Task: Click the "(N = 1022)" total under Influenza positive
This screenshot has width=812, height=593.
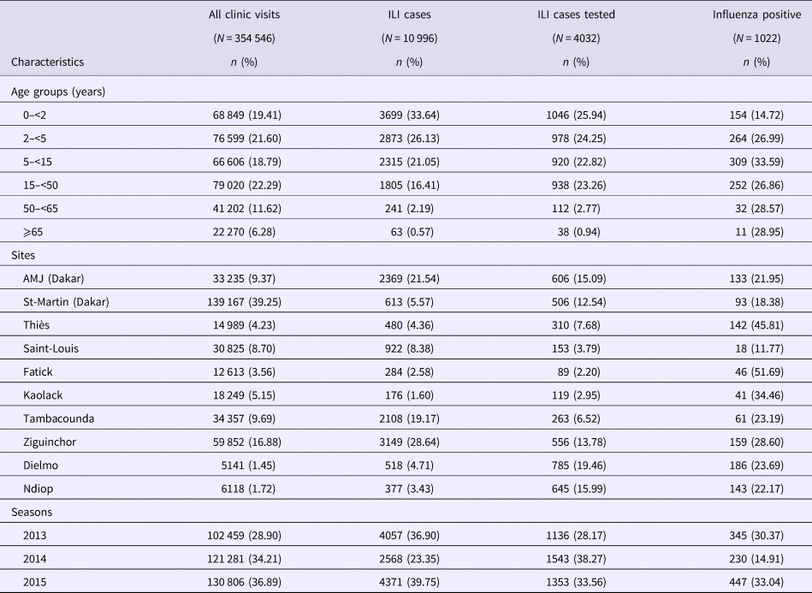Action: click(750, 38)
